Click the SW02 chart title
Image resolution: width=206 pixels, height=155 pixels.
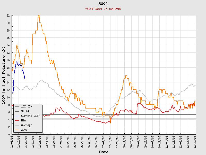tap(103, 4)
